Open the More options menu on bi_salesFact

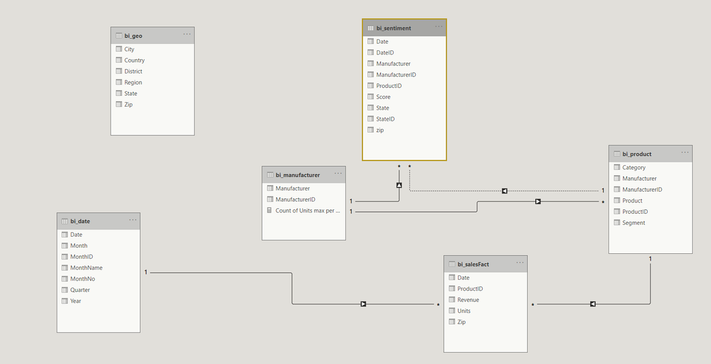click(520, 262)
